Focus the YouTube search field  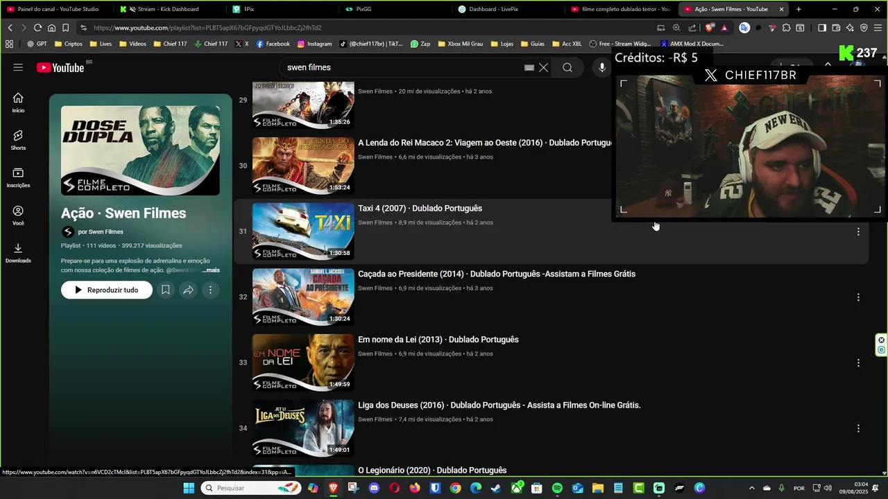(x=402, y=67)
